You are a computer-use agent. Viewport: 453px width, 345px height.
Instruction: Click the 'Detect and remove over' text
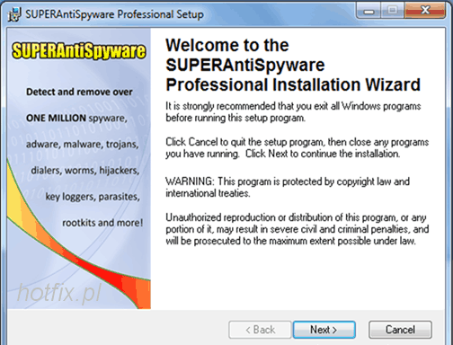[x=79, y=92]
